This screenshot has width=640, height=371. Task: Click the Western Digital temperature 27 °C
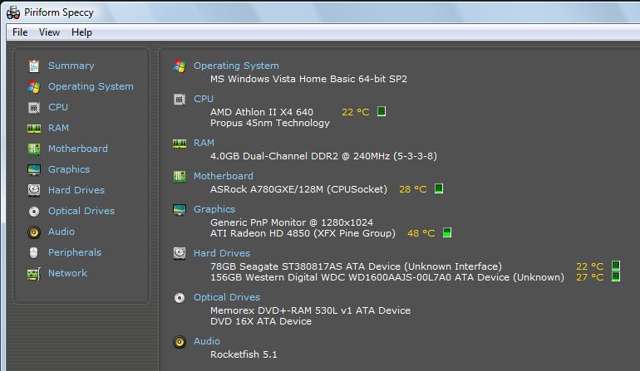[x=589, y=277]
